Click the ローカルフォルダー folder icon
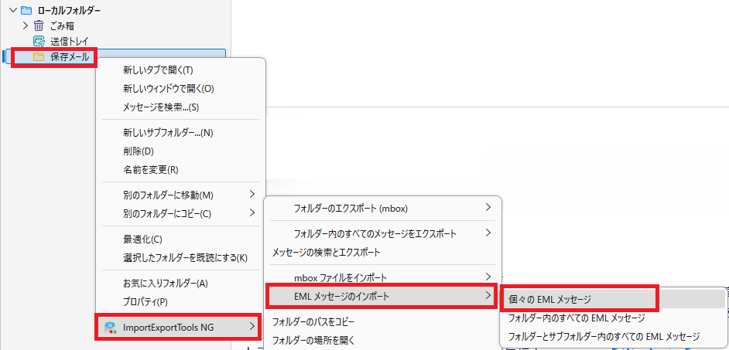The image size is (729, 350). tap(26, 10)
